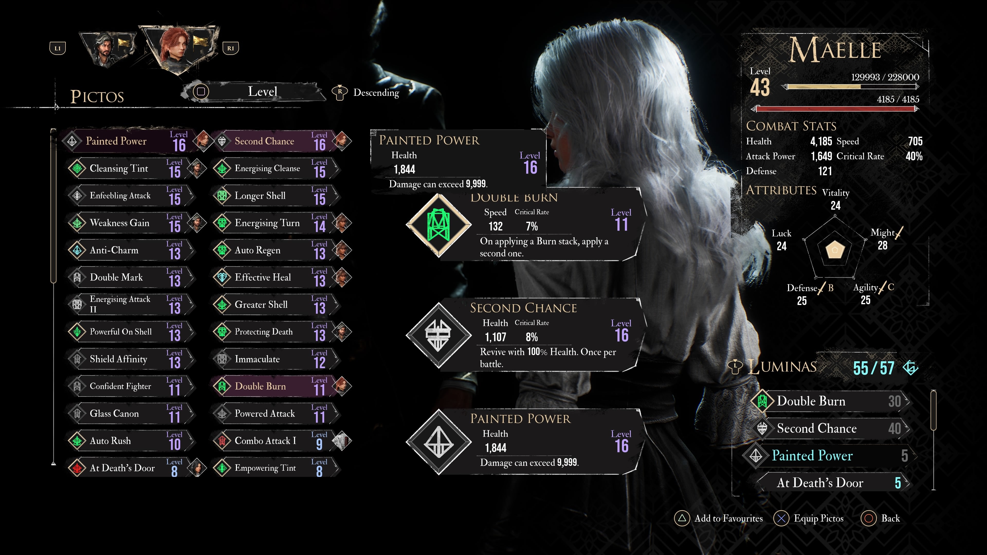Click the Double Burn green picto icon
Image resolution: width=987 pixels, height=555 pixels.
tap(438, 225)
